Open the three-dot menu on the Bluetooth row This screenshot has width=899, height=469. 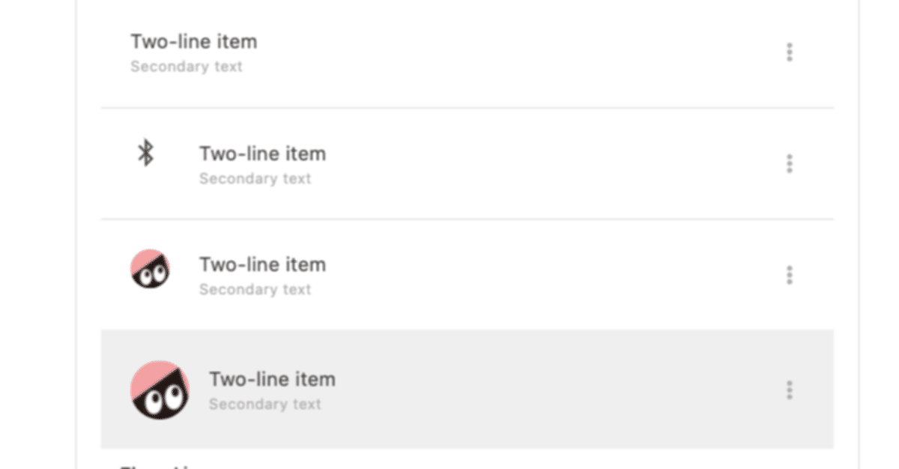(789, 164)
